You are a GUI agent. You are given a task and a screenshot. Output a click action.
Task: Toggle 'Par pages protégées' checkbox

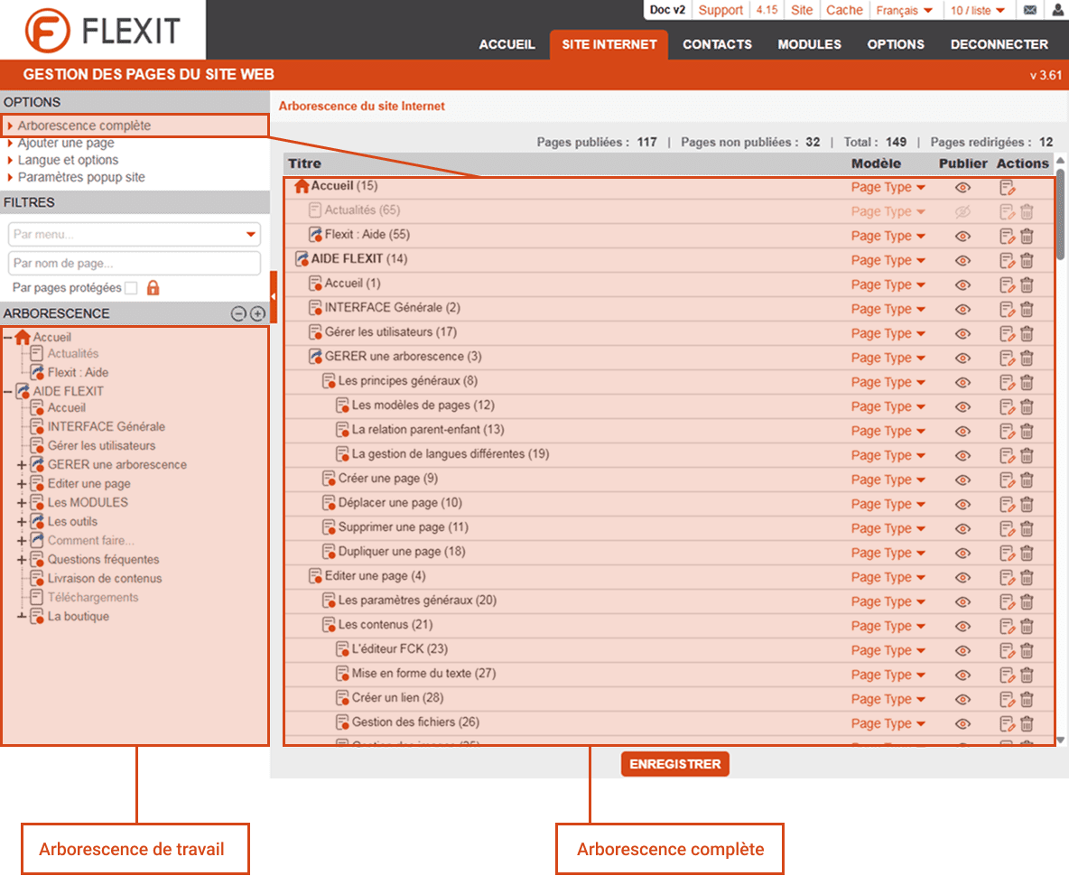click(x=131, y=288)
